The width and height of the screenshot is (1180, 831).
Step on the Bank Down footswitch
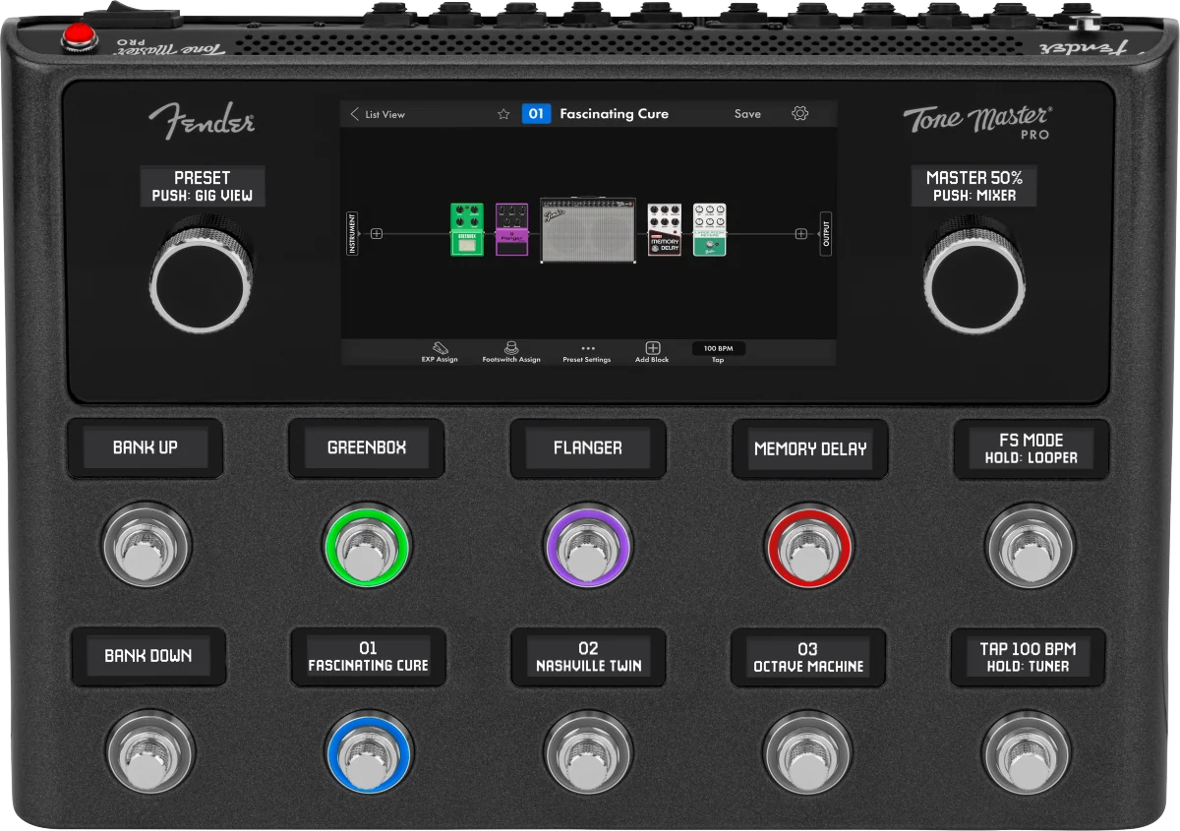150,754
